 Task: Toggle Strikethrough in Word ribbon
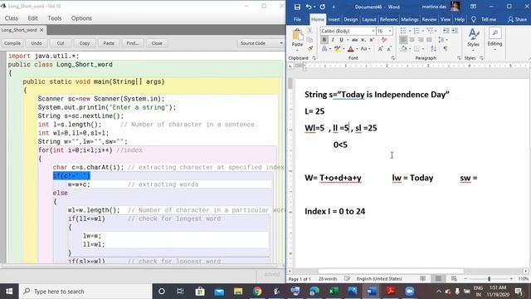click(354, 40)
